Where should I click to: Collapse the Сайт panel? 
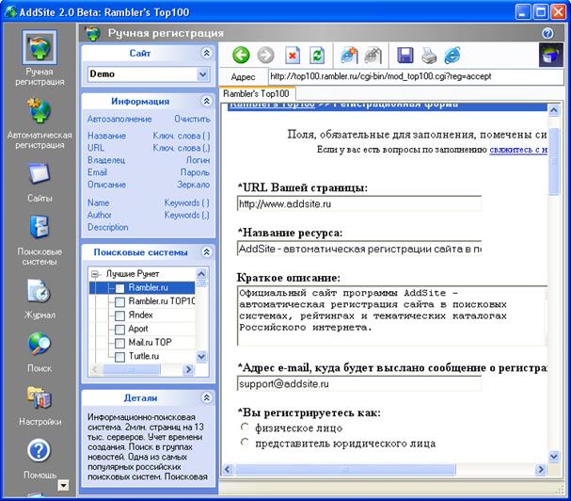(x=206, y=54)
